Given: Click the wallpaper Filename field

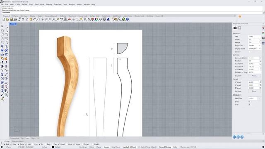Looking at the screenshot, I should [253, 99].
